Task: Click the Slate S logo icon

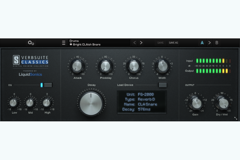Action: click(16, 60)
